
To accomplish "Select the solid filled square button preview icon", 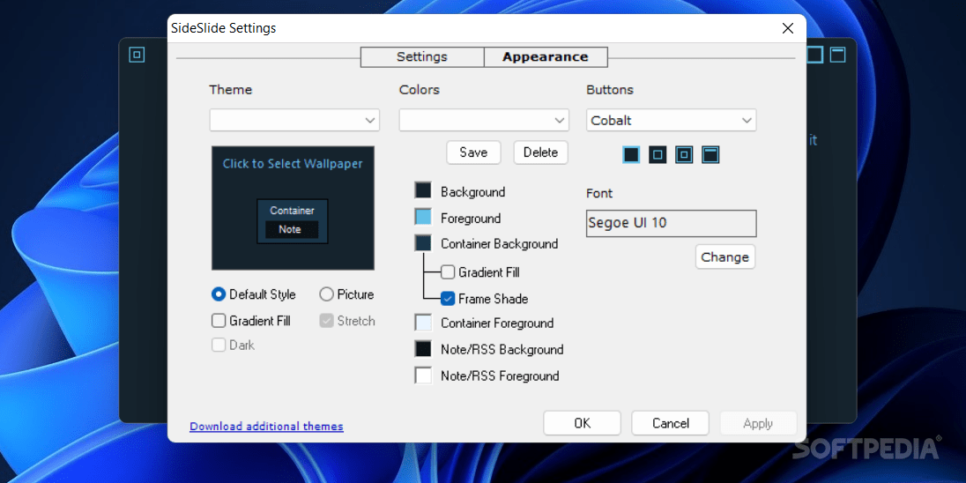I will click(x=631, y=154).
